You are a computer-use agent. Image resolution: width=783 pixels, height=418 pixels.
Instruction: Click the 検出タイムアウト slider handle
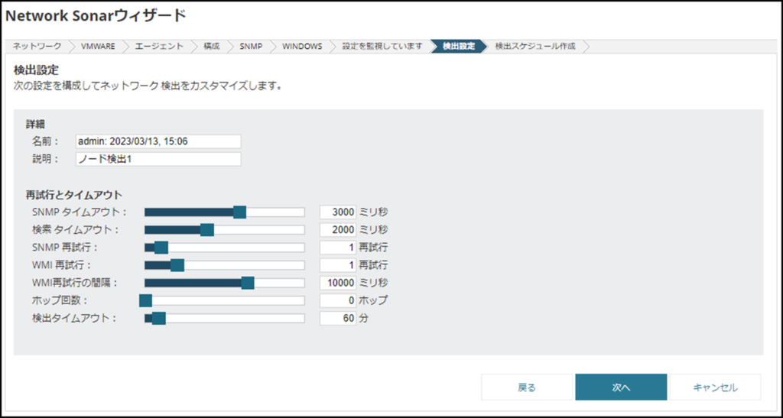pos(159,318)
